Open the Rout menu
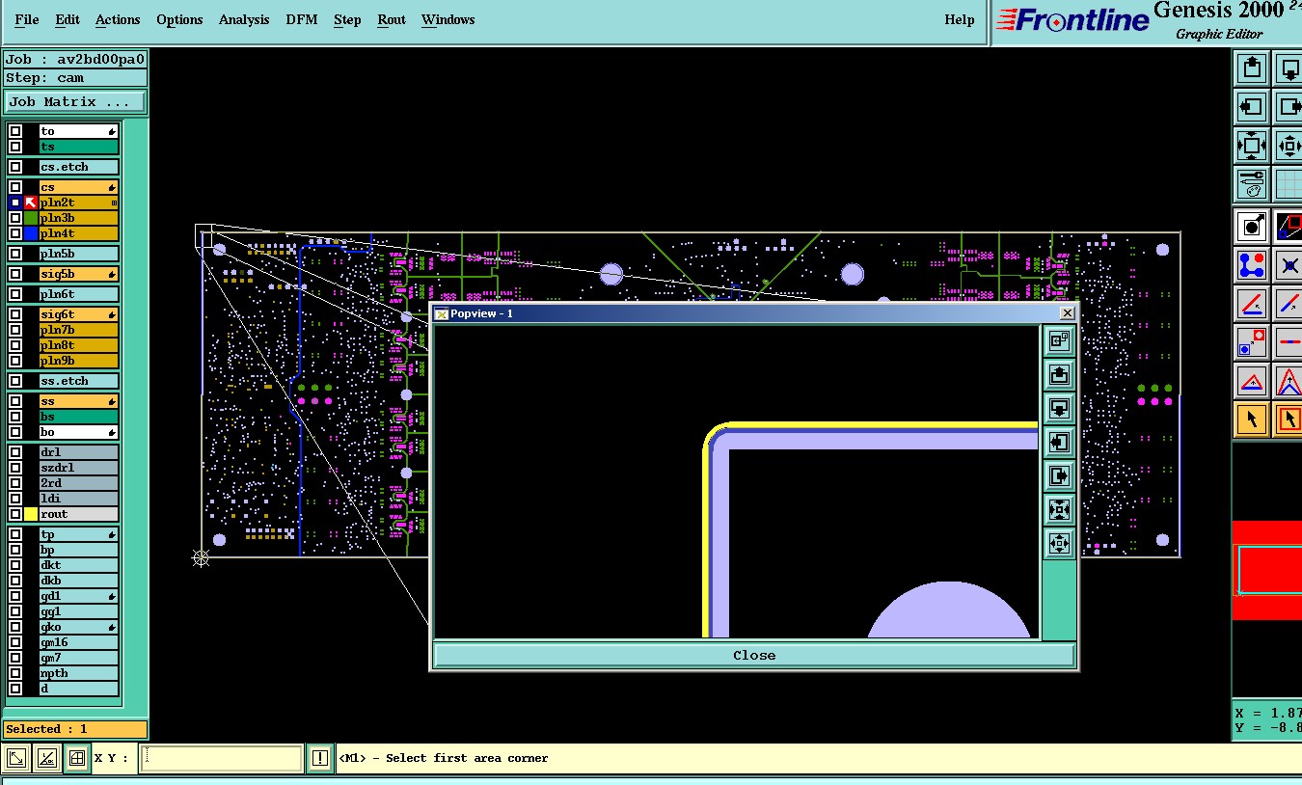1302x785 pixels. [x=392, y=19]
